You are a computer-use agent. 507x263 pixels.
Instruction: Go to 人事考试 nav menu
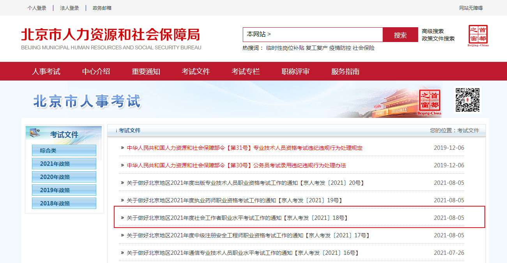coord(46,72)
